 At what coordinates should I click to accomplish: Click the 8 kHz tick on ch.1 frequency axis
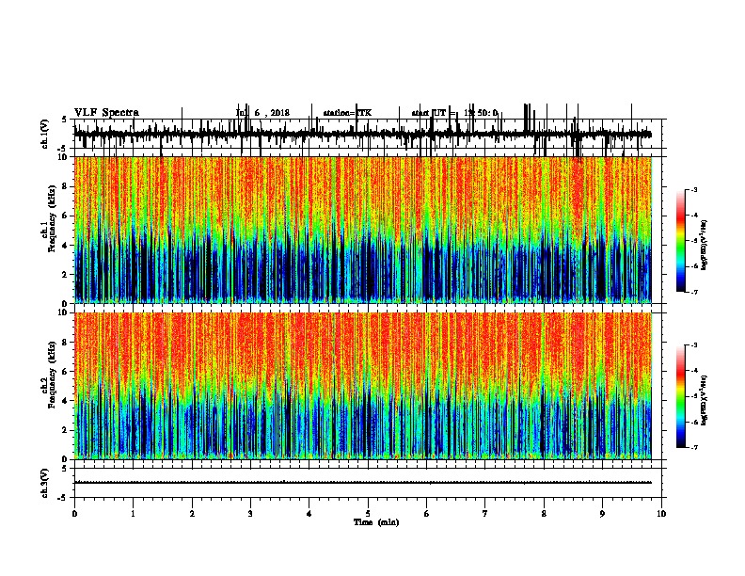click(66, 186)
